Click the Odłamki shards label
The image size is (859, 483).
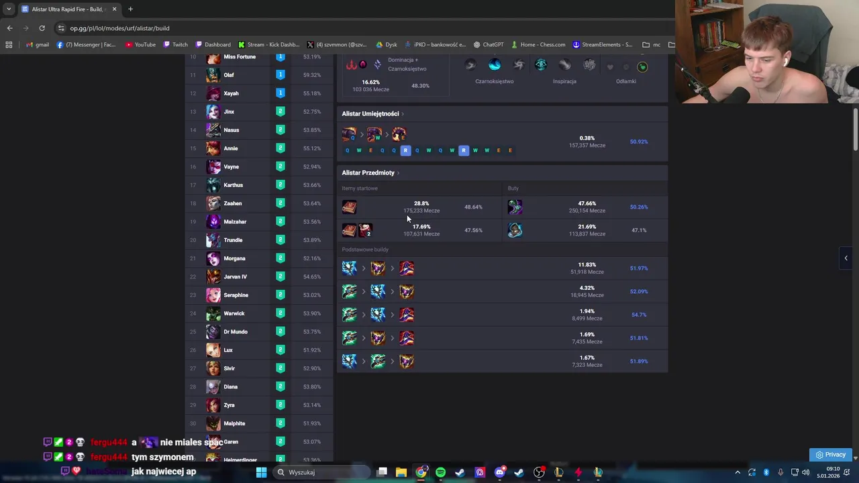click(x=626, y=81)
